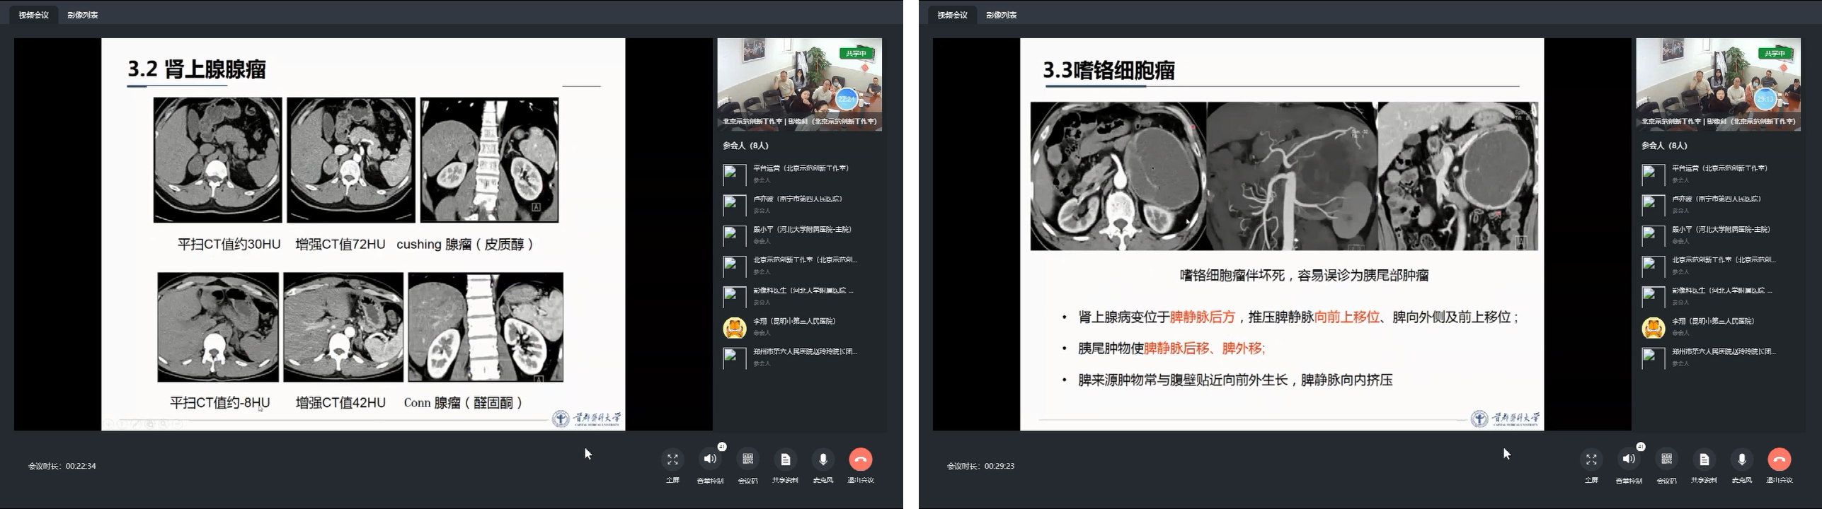
Task: Open 共享资料 shared documents in left window
Action: coord(785,460)
